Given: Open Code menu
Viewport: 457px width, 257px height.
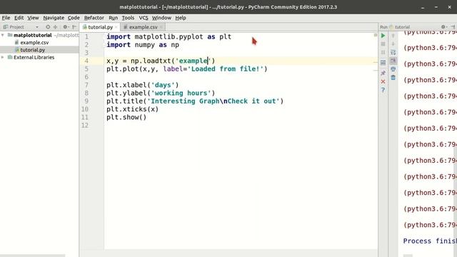Looking at the screenshot, I should 74,18.
